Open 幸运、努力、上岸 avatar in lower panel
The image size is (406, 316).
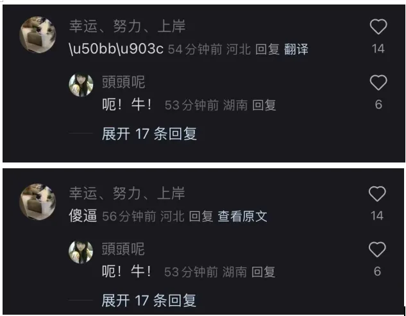(38, 202)
